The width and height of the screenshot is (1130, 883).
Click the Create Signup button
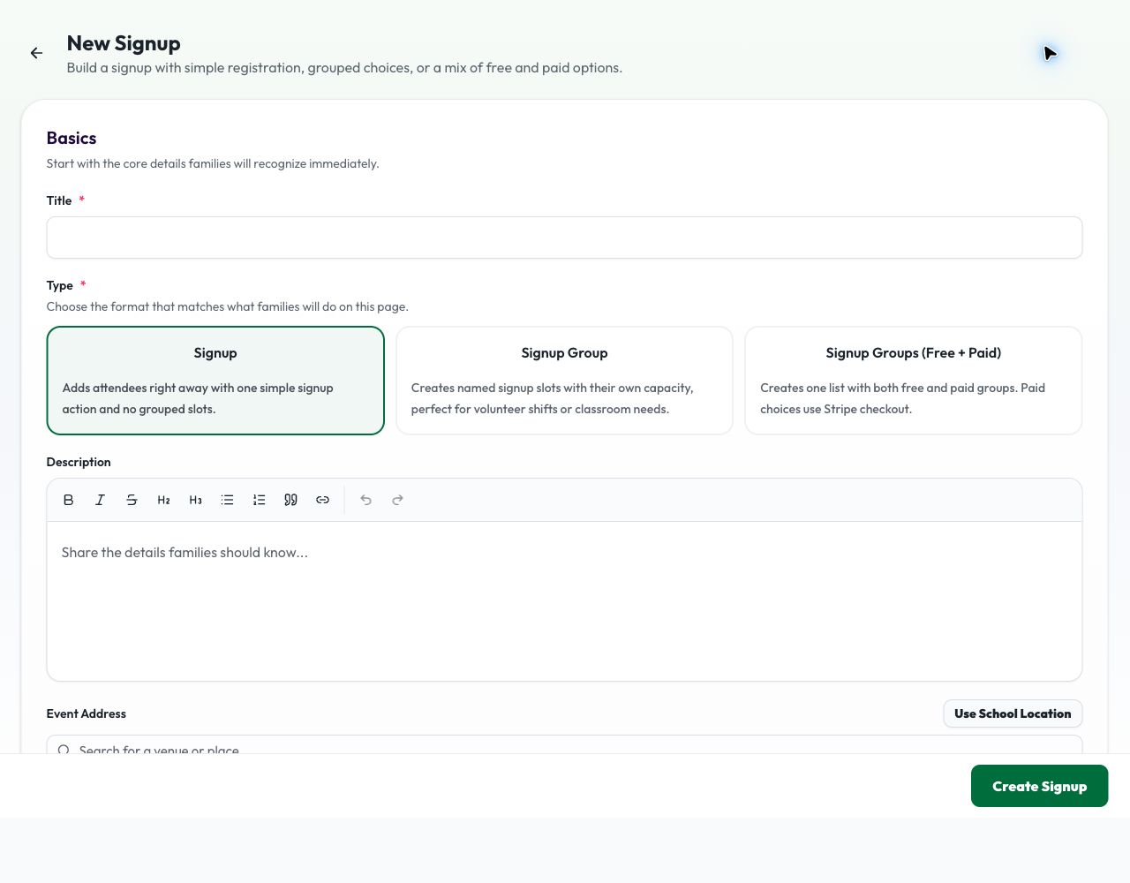[x=1039, y=786]
